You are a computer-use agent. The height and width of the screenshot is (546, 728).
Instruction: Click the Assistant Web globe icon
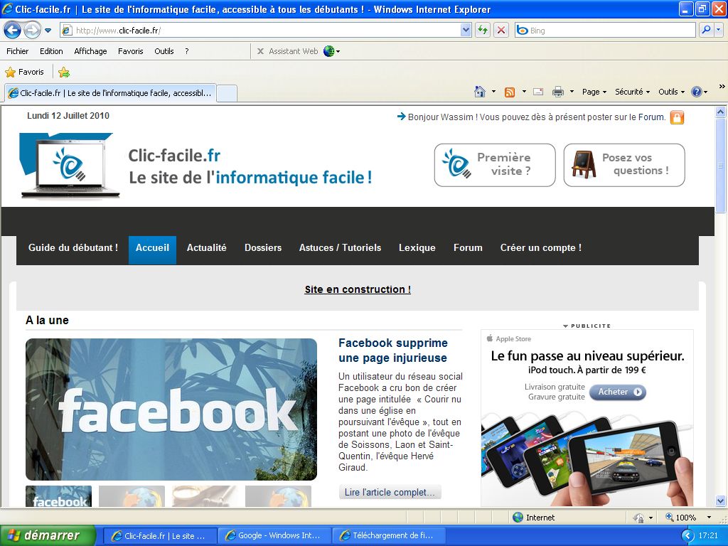pos(329,51)
